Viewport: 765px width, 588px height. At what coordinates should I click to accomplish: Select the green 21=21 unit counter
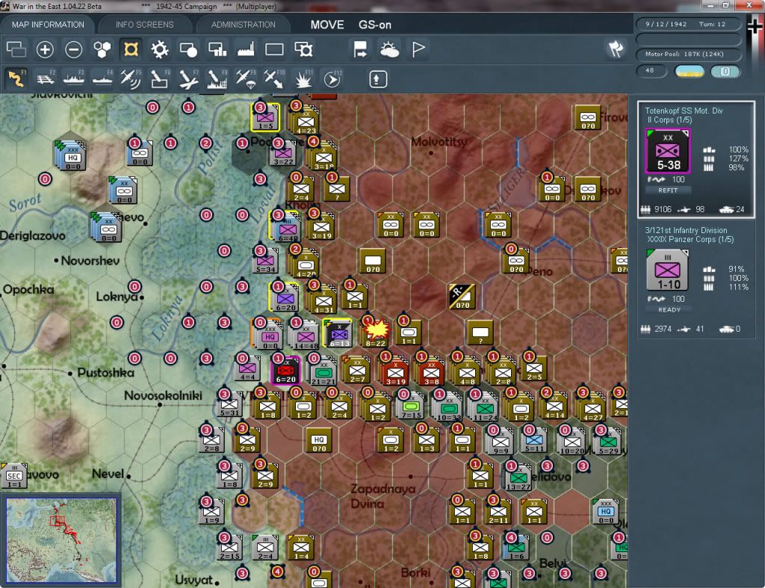(323, 373)
